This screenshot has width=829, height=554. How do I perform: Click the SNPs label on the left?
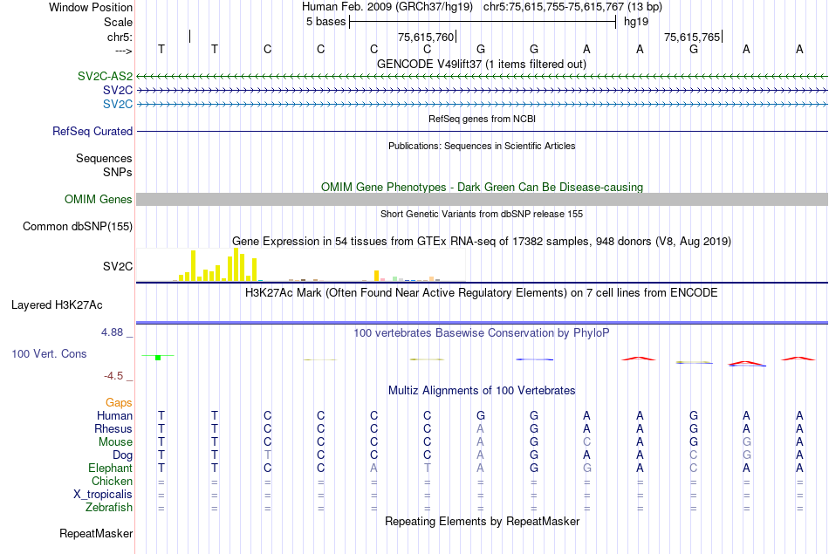pos(118,172)
